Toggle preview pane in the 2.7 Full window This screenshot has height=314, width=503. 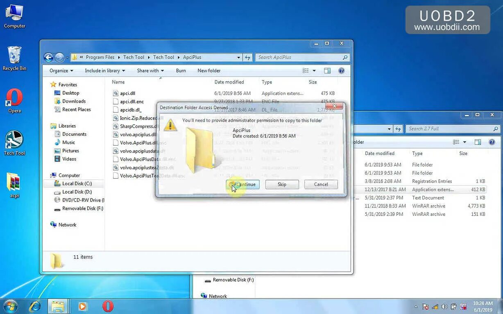tap(478, 142)
